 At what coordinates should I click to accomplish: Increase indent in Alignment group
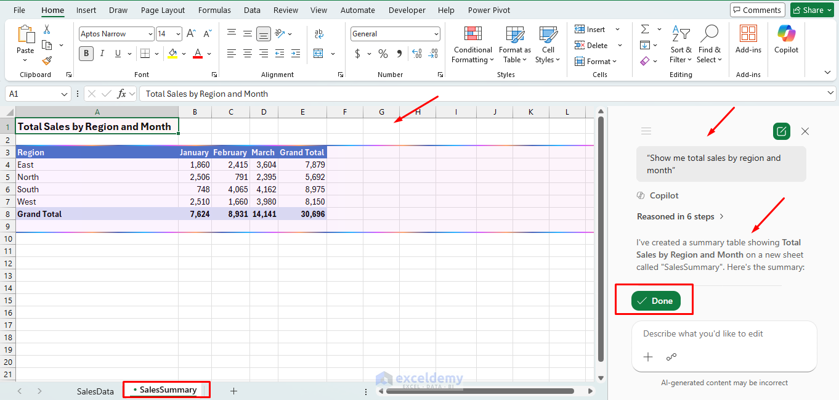pos(296,54)
